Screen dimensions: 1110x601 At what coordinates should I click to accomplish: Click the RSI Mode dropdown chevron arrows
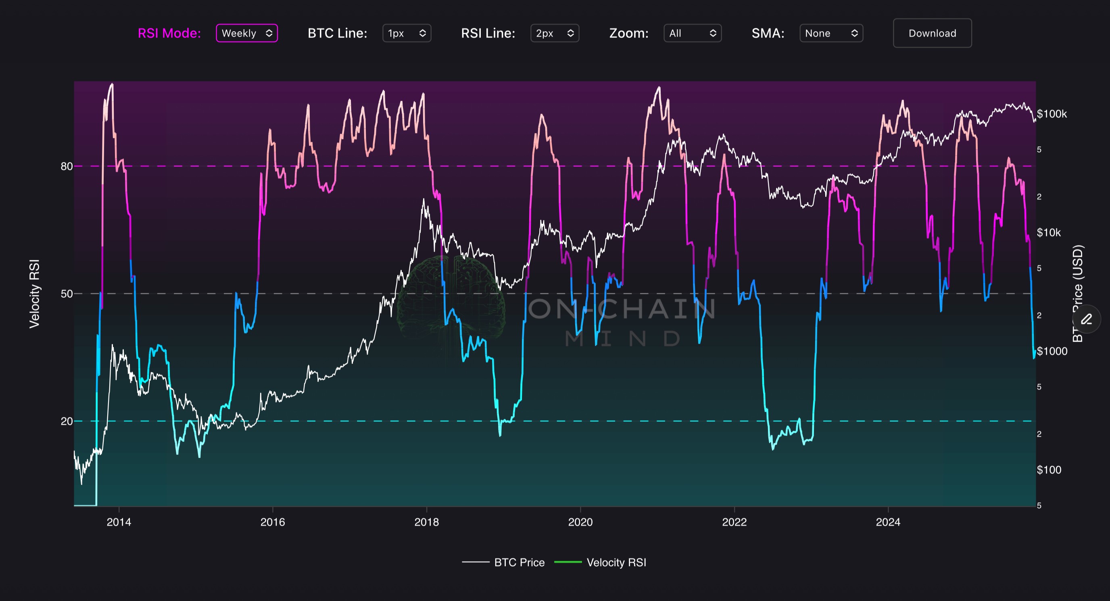coord(269,33)
